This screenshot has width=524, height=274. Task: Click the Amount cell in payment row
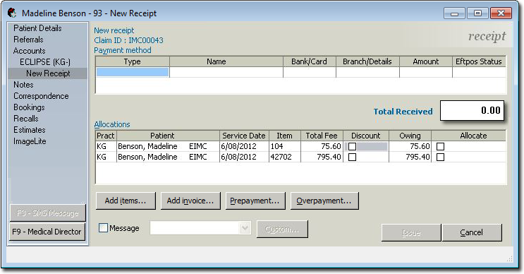[426, 72]
